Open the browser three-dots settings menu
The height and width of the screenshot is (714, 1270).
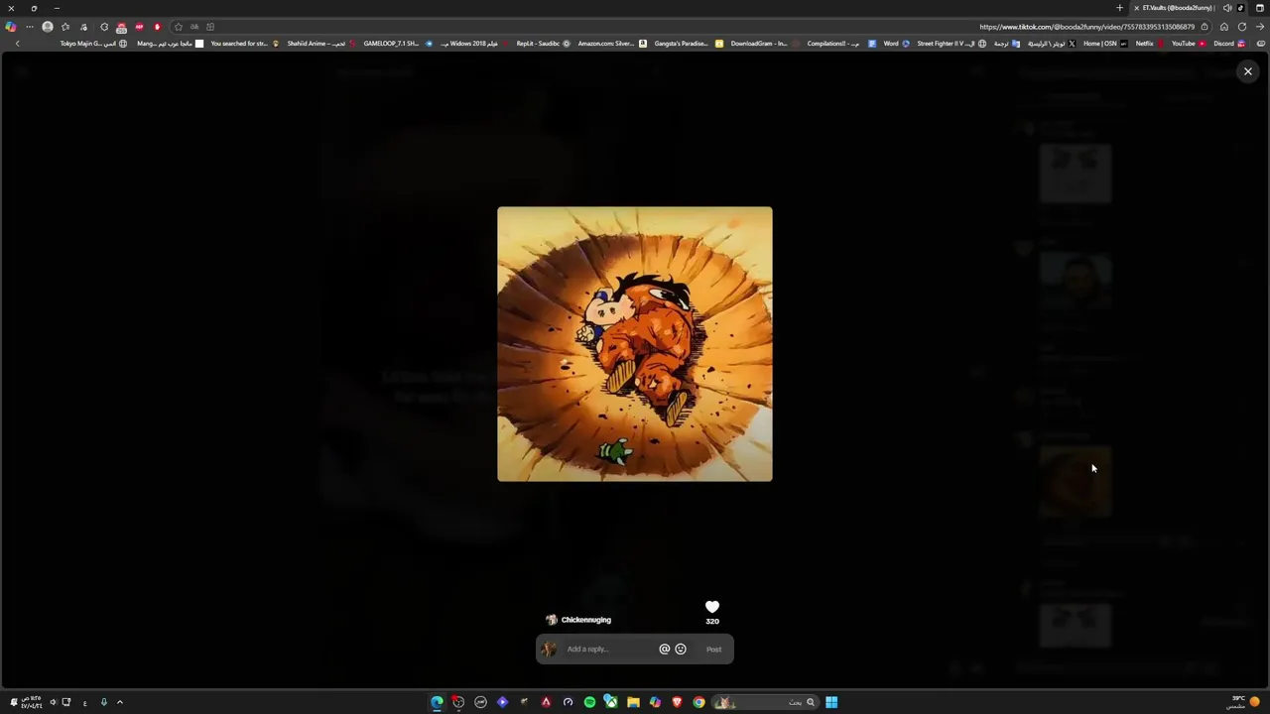[x=30, y=27]
